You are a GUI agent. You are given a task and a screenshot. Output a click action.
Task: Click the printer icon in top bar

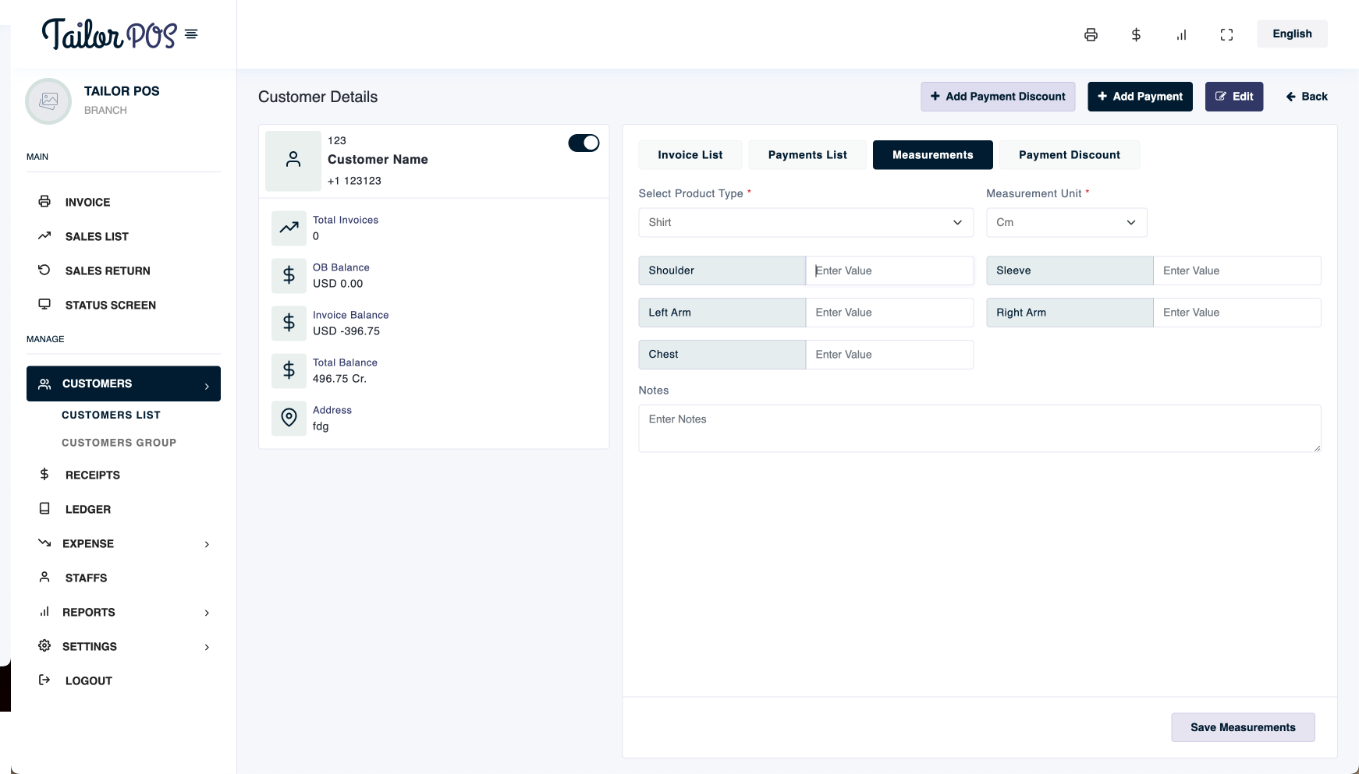(1091, 34)
